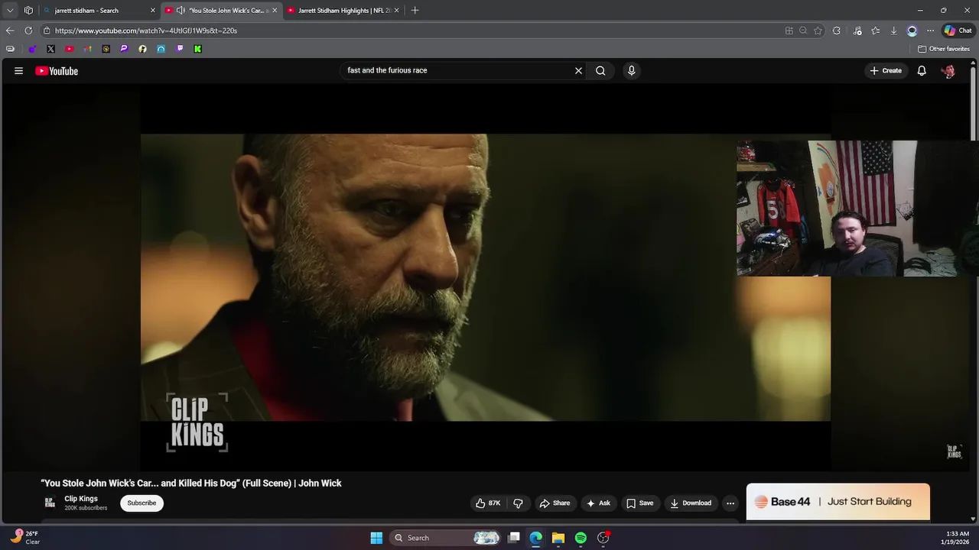Click the Ask button under video
Viewport: 979px width, 550px height.
coord(598,503)
